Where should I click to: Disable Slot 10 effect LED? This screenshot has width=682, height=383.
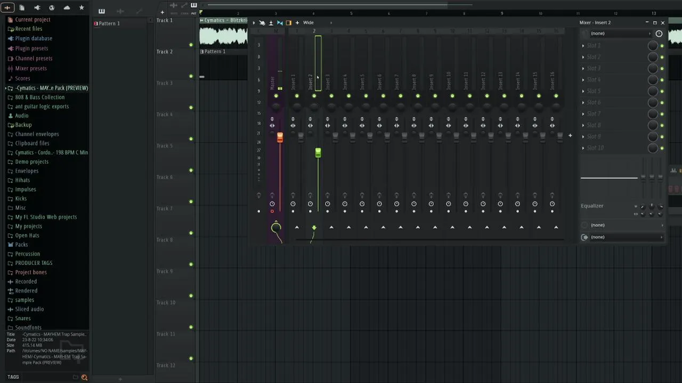click(x=662, y=148)
